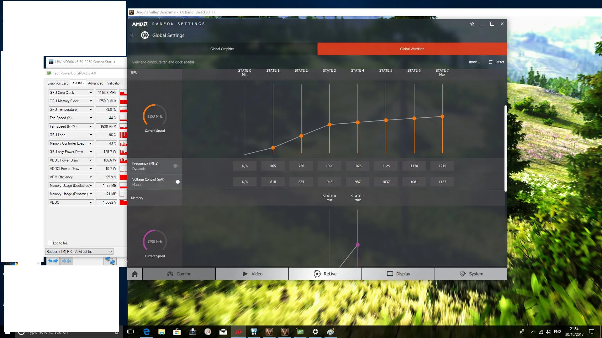Screen dimensions: 602x338
Task: Open the System section
Action: [471, 274]
